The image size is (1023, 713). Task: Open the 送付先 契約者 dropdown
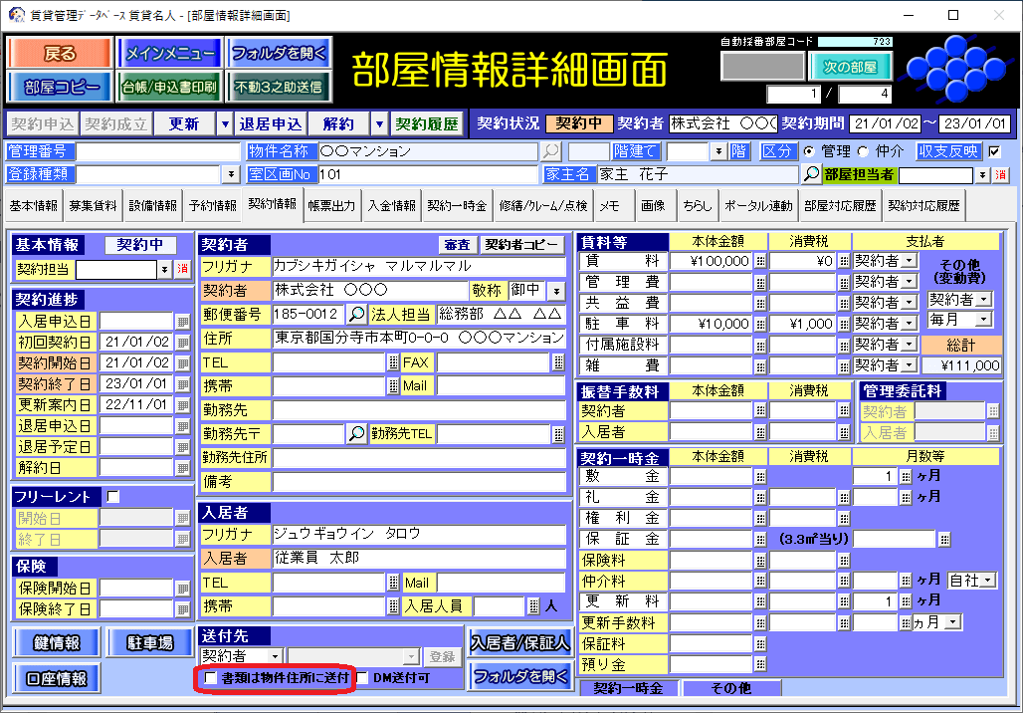[275, 656]
